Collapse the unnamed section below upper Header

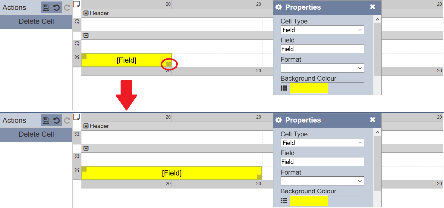(x=86, y=36)
